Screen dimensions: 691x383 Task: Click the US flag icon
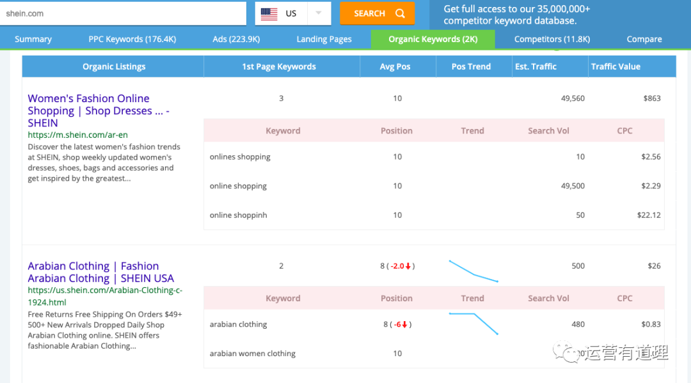(x=269, y=13)
